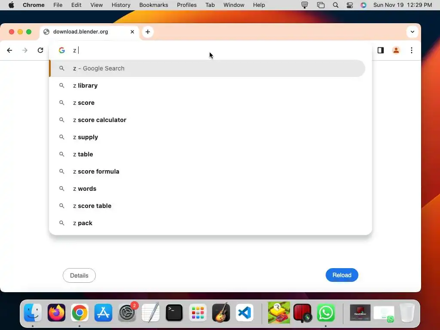
Task: Open the red curtain Hand Mirror icon in Dock
Action: click(x=302, y=313)
